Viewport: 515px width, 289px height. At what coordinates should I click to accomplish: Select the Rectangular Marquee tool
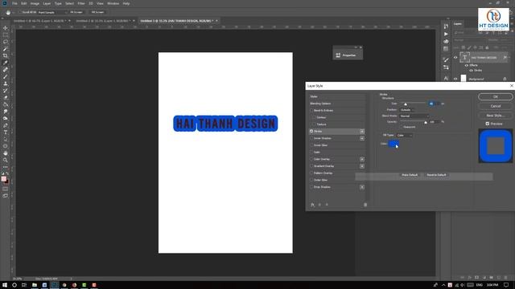coord(6,35)
